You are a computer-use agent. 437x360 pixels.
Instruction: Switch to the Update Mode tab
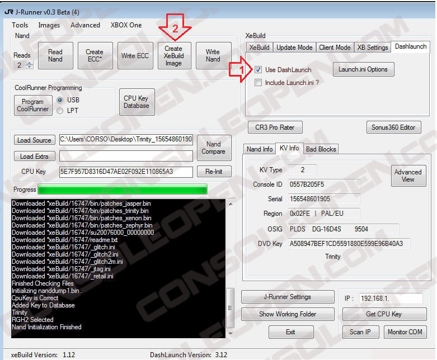[x=294, y=48]
